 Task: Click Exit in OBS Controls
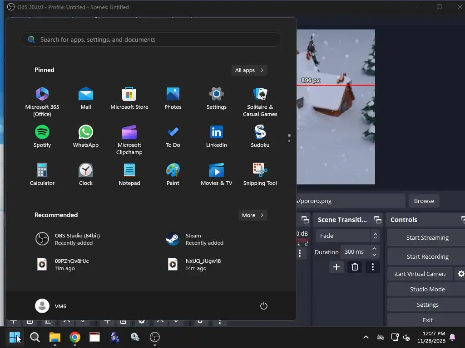[x=427, y=320]
